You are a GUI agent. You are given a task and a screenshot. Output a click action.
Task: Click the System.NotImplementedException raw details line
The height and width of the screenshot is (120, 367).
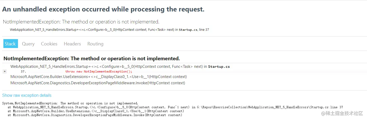(x=70, y=103)
